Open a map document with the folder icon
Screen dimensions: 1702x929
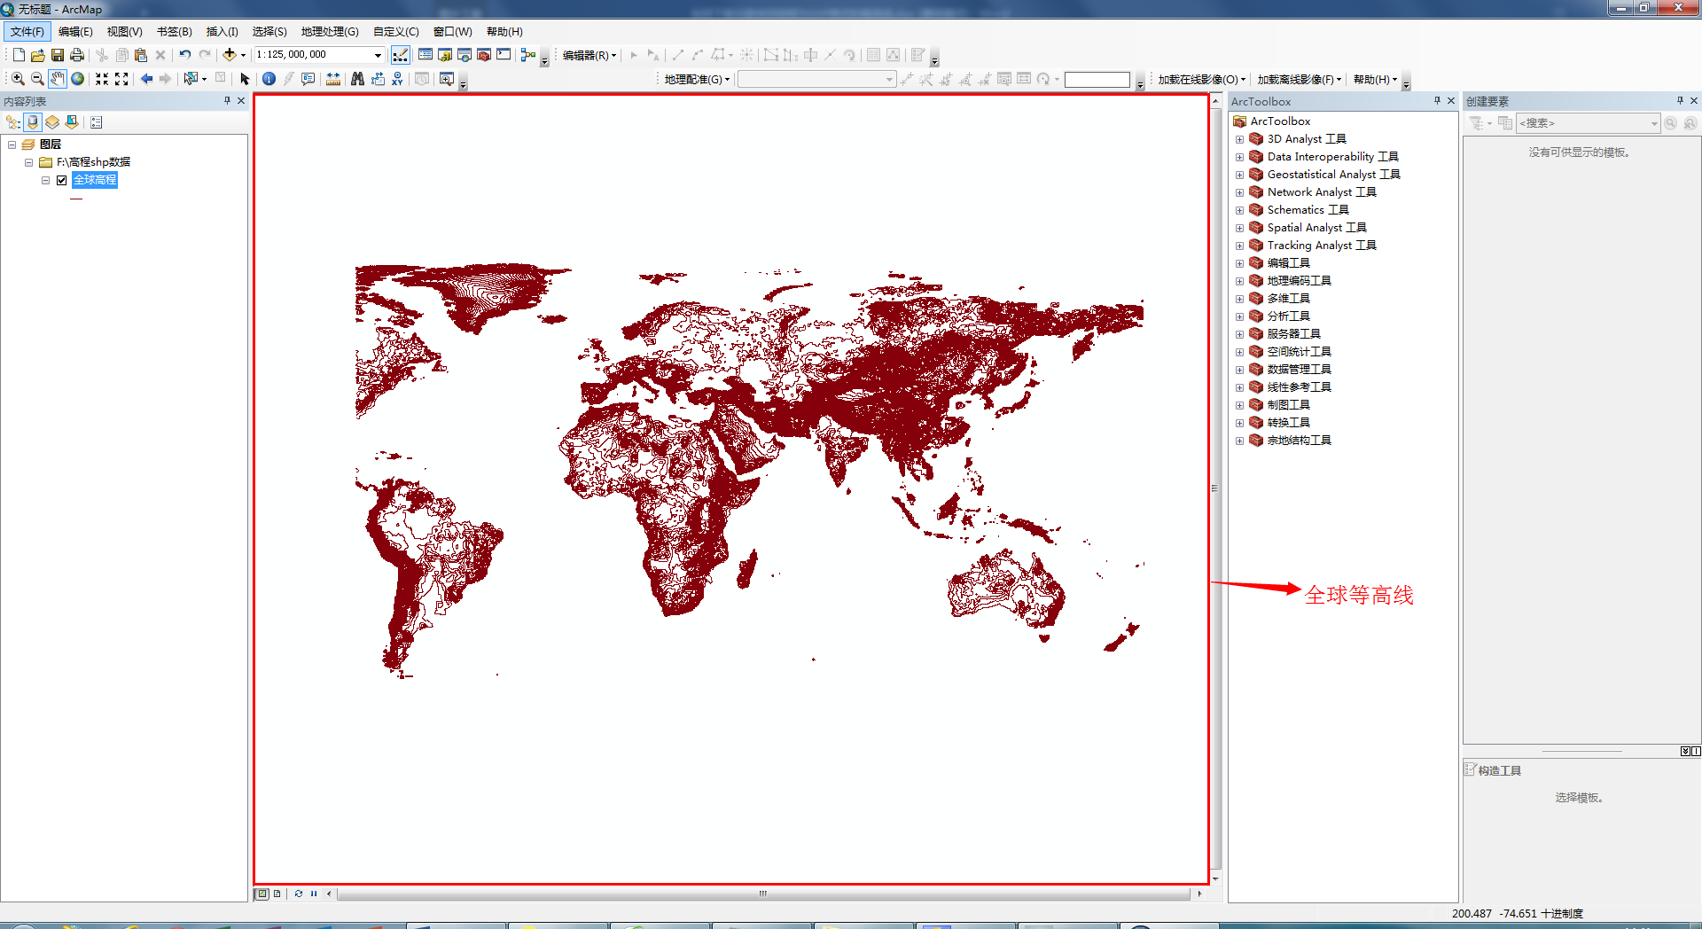38,55
